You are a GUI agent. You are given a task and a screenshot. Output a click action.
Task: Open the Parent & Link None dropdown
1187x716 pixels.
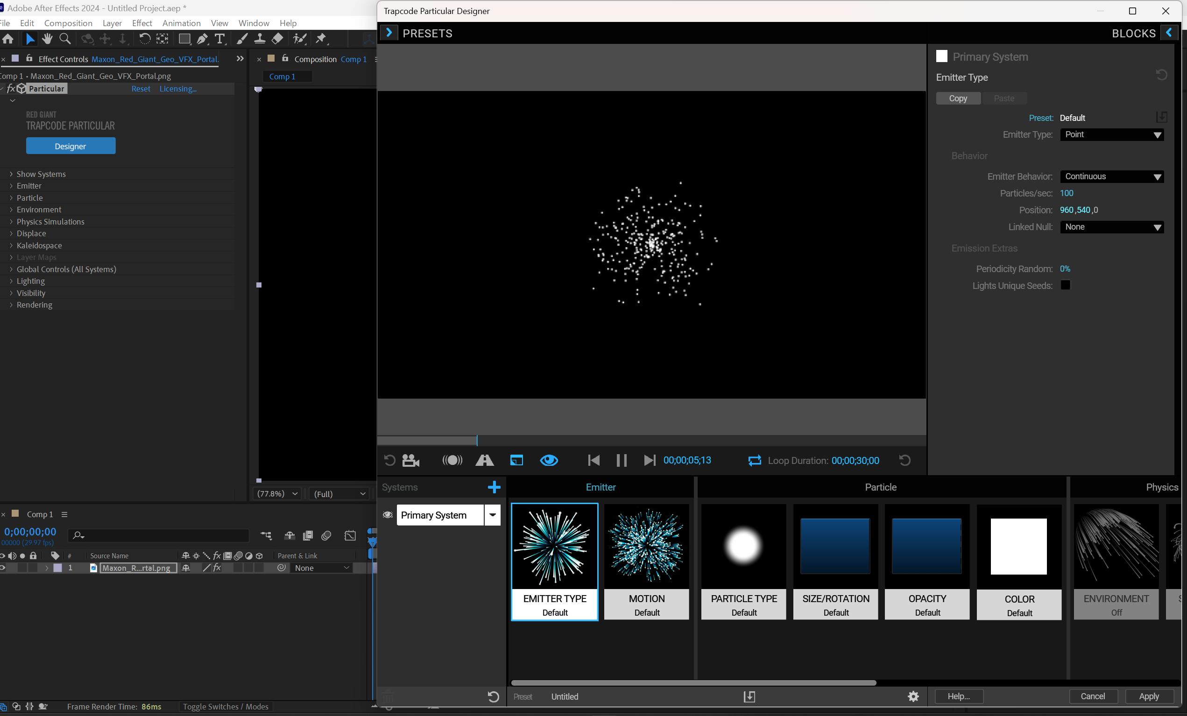coord(321,568)
